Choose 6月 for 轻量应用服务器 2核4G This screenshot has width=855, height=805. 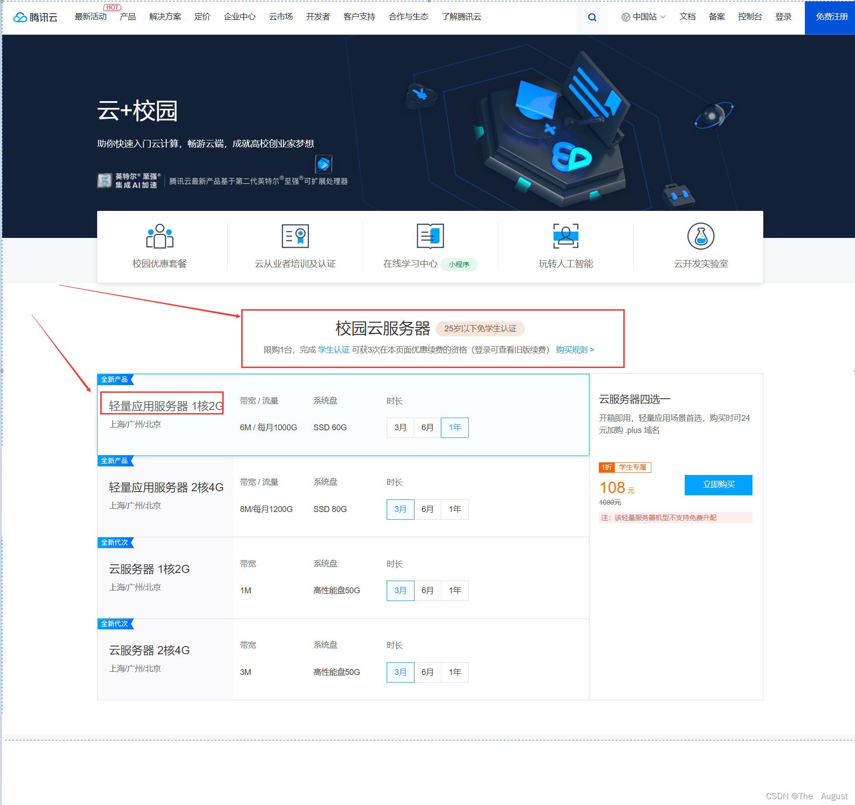pyautogui.click(x=427, y=509)
